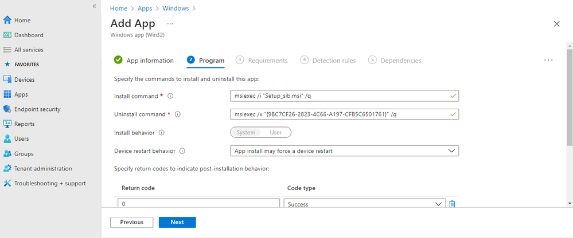Open wizard steps overflow ellipsis menu
The height and width of the screenshot is (238, 573).
[548, 60]
